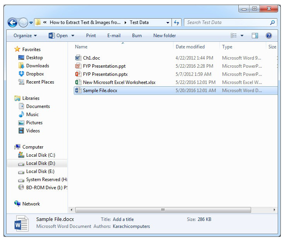Open selected file with Word via Open
287x243 pixels.
(x=58, y=36)
